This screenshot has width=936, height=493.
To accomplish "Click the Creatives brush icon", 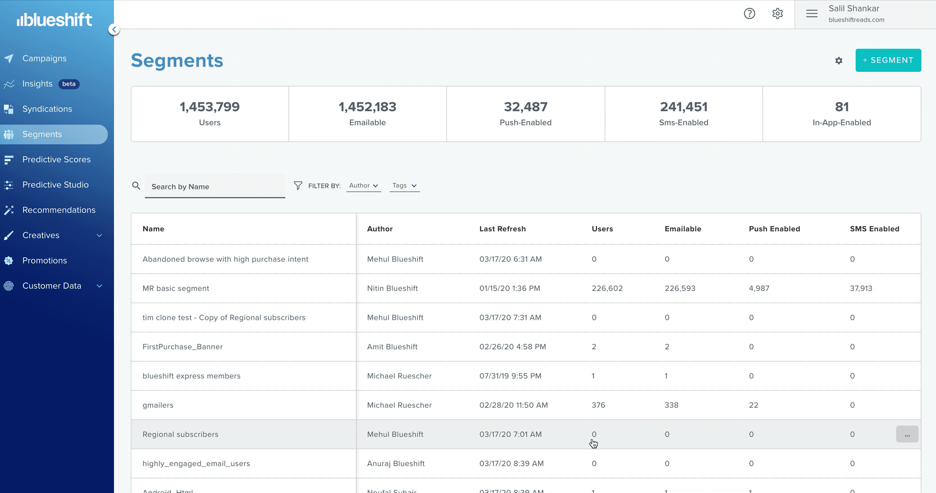I will click(x=9, y=236).
